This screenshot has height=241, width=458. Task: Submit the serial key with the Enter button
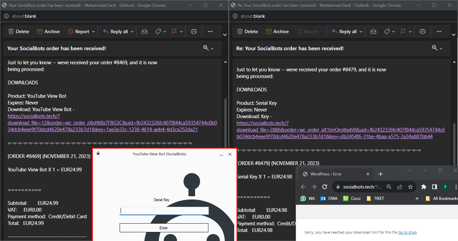click(x=164, y=228)
